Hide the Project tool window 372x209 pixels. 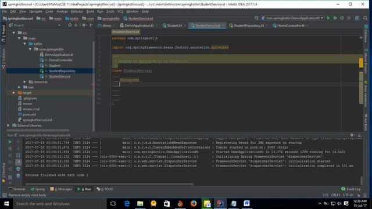point(91,25)
